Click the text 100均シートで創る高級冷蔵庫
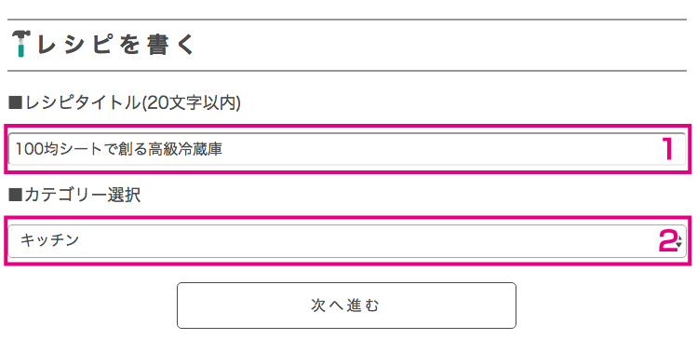697x353 pixels. pyautogui.click(x=119, y=149)
